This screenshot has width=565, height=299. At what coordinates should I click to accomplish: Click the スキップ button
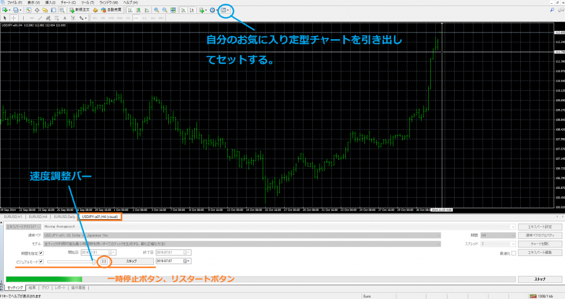pos(131,261)
